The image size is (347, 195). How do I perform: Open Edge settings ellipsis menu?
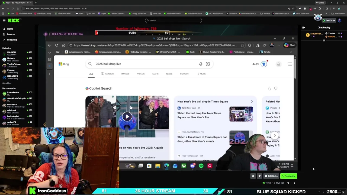point(279,45)
